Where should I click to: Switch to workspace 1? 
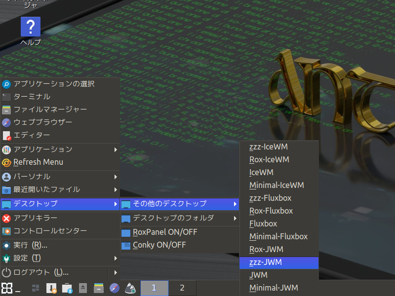[154, 288]
